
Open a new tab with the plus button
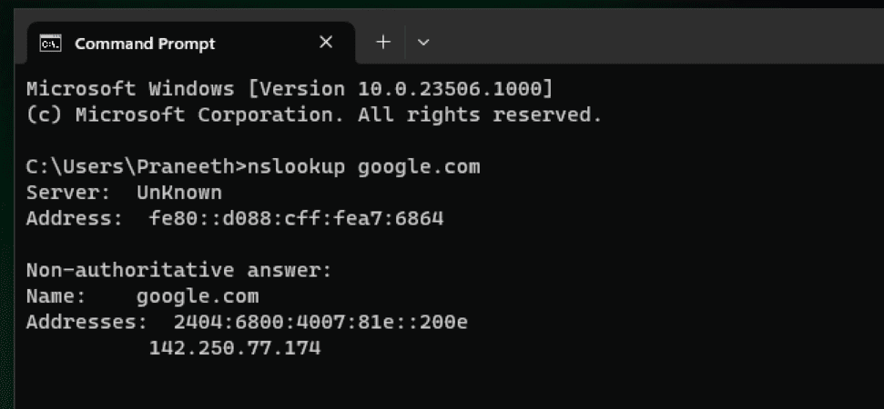point(383,43)
